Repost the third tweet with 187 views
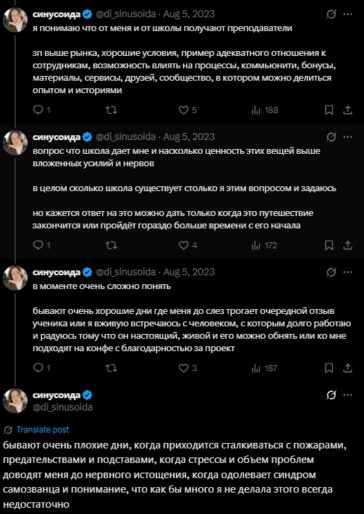Screen dimensions: 364x514 pos(112,368)
